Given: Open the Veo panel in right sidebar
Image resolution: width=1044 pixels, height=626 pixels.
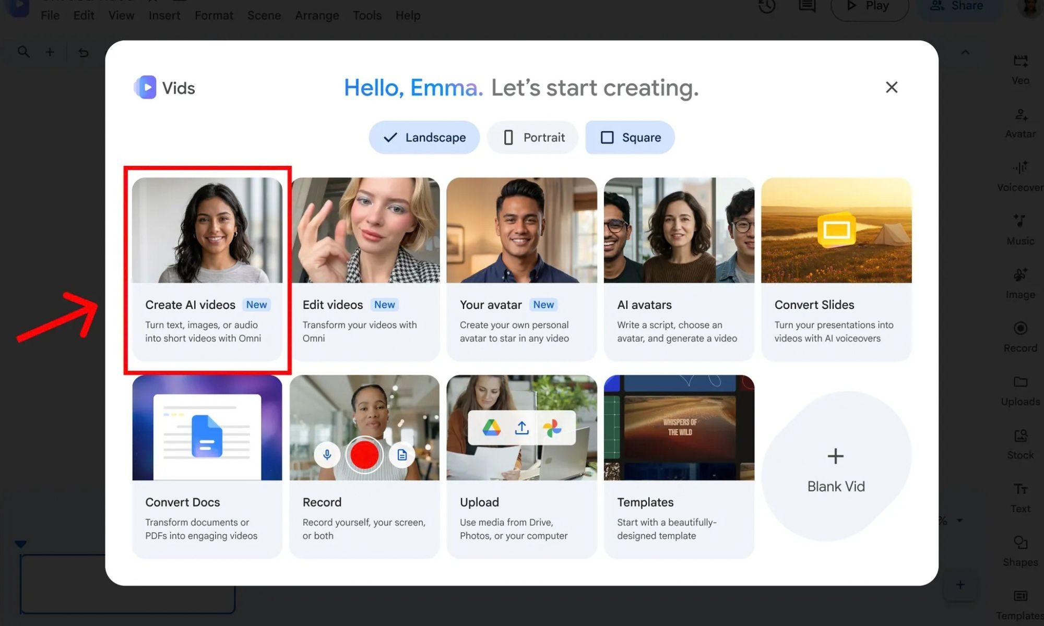Looking at the screenshot, I should (x=1020, y=69).
